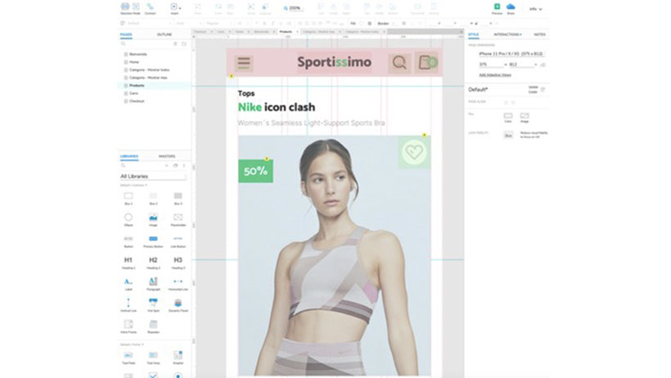Select the Hot Spot widget
The image size is (671, 378).
click(x=153, y=305)
